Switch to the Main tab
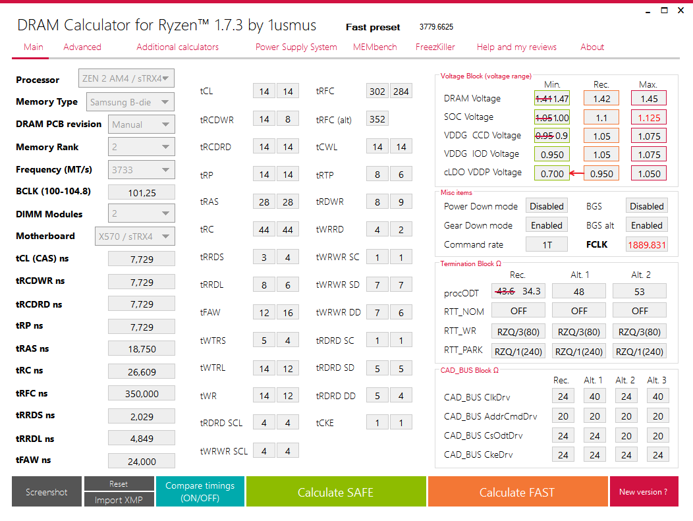693x521 pixels. (x=34, y=47)
